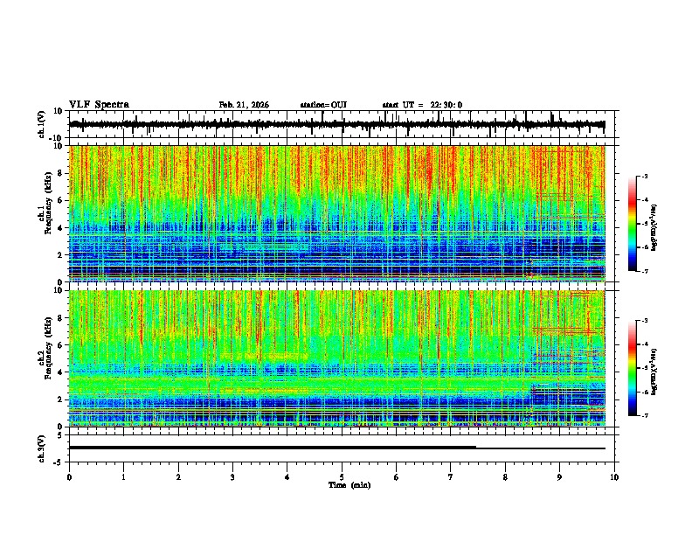
Task: Click the "ch.3(V)" axis label
Action: pos(42,449)
